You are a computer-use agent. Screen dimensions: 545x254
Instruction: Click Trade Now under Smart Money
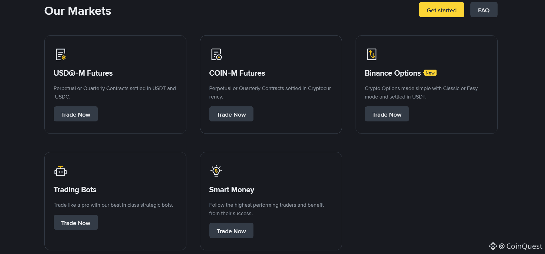click(231, 230)
